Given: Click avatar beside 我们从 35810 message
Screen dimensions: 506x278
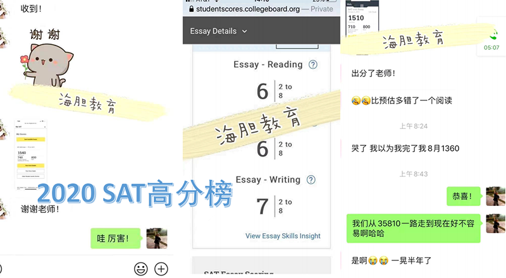Looking at the screenshot, I should [x=496, y=224].
